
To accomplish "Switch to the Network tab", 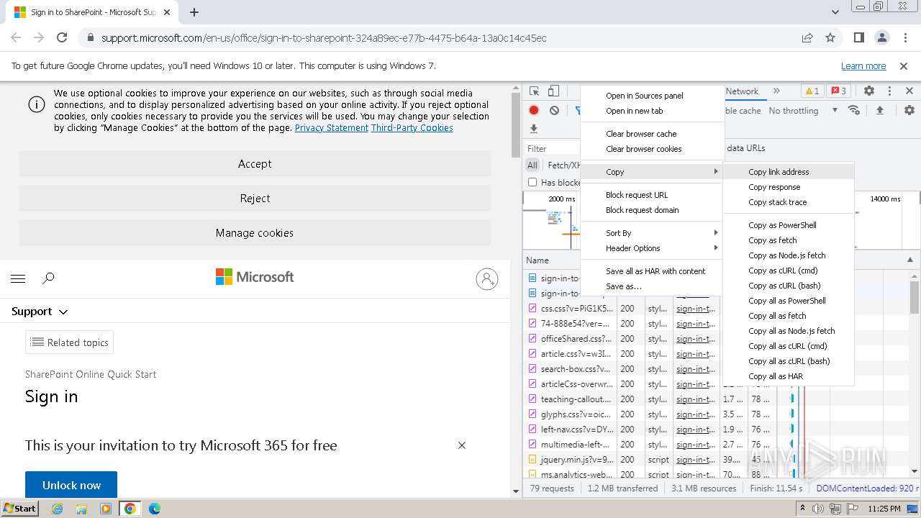I will [x=742, y=91].
